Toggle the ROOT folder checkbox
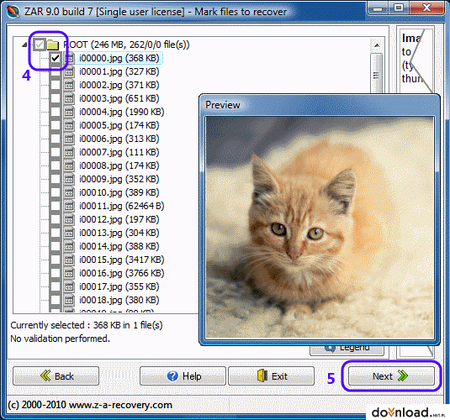This screenshot has width=450, height=420. tap(40, 45)
